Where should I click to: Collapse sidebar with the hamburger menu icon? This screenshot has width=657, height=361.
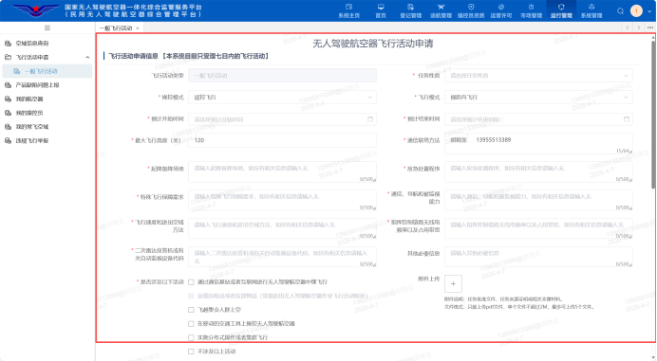click(47, 28)
